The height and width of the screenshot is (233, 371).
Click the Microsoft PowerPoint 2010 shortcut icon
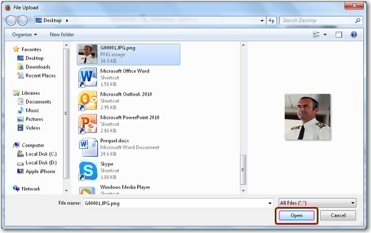point(88,123)
